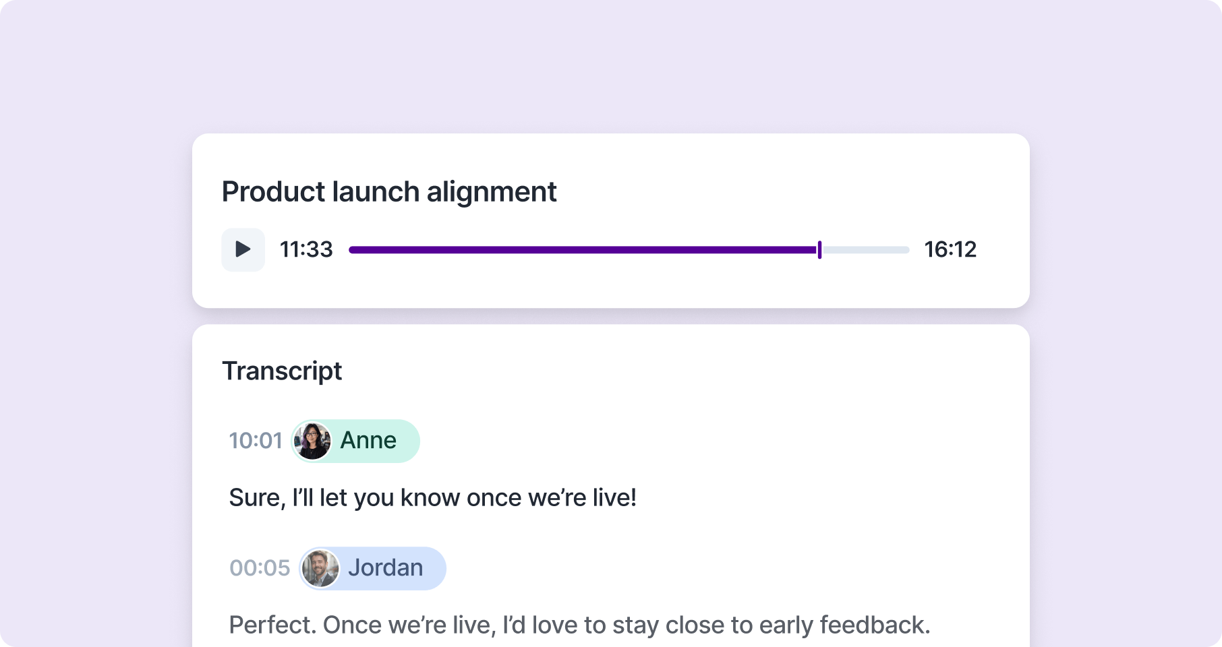The height and width of the screenshot is (647, 1222).
Task: Jump to transcript timestamp 00:05
Action: click(260, 568)
